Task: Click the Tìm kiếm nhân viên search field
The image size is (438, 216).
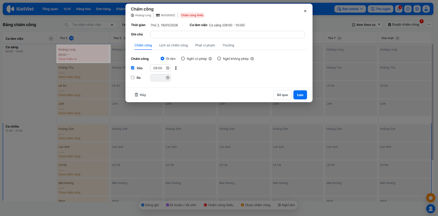Action: tap(90, 25)
